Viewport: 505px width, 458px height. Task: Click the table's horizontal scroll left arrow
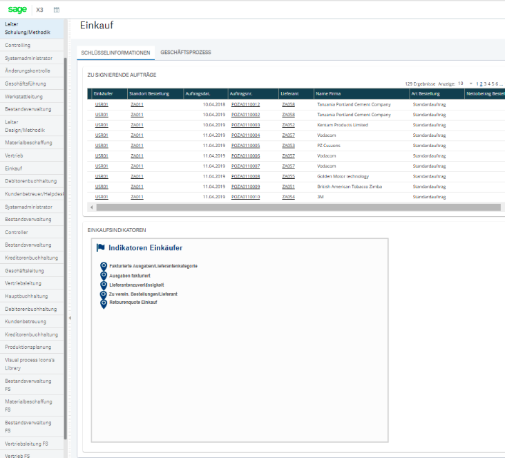tap(92, 207)
